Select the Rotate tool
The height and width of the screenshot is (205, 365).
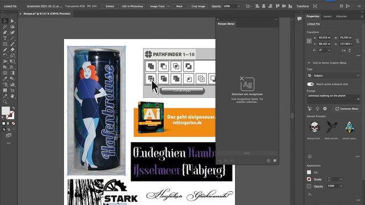[x=5, y=56]
